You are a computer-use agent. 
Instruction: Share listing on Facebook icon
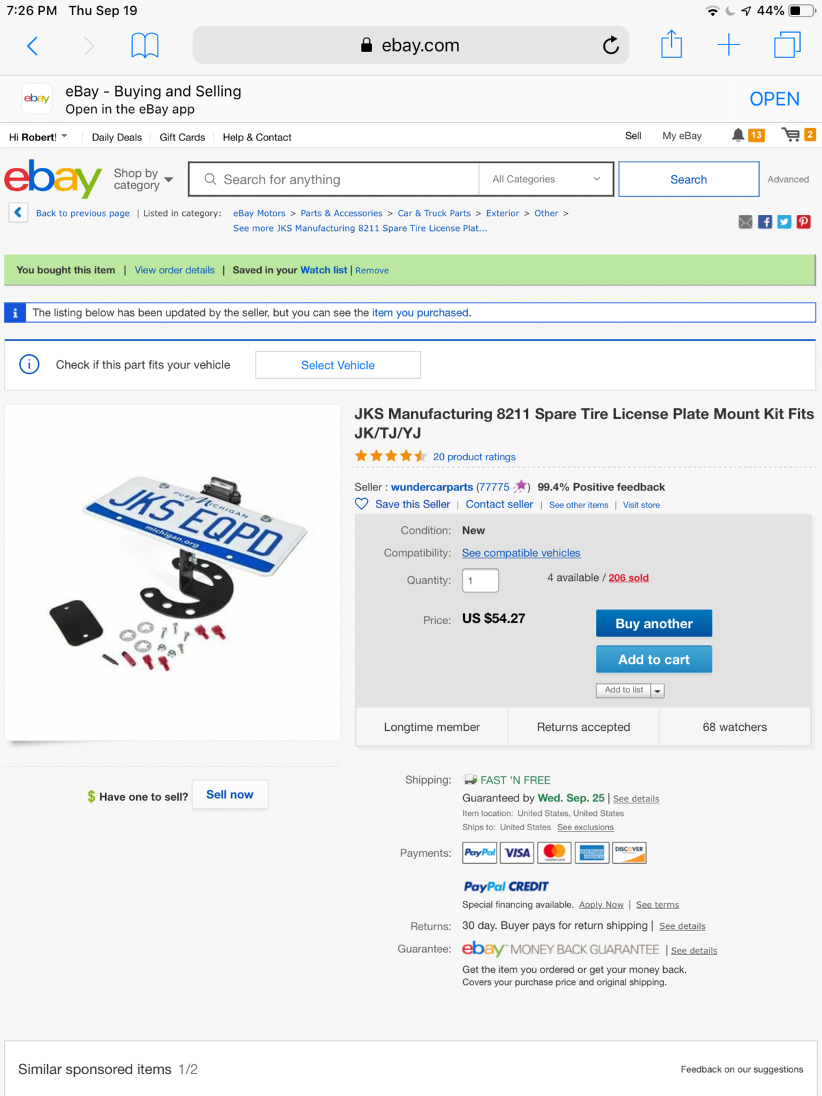click(x=765, y=221)
